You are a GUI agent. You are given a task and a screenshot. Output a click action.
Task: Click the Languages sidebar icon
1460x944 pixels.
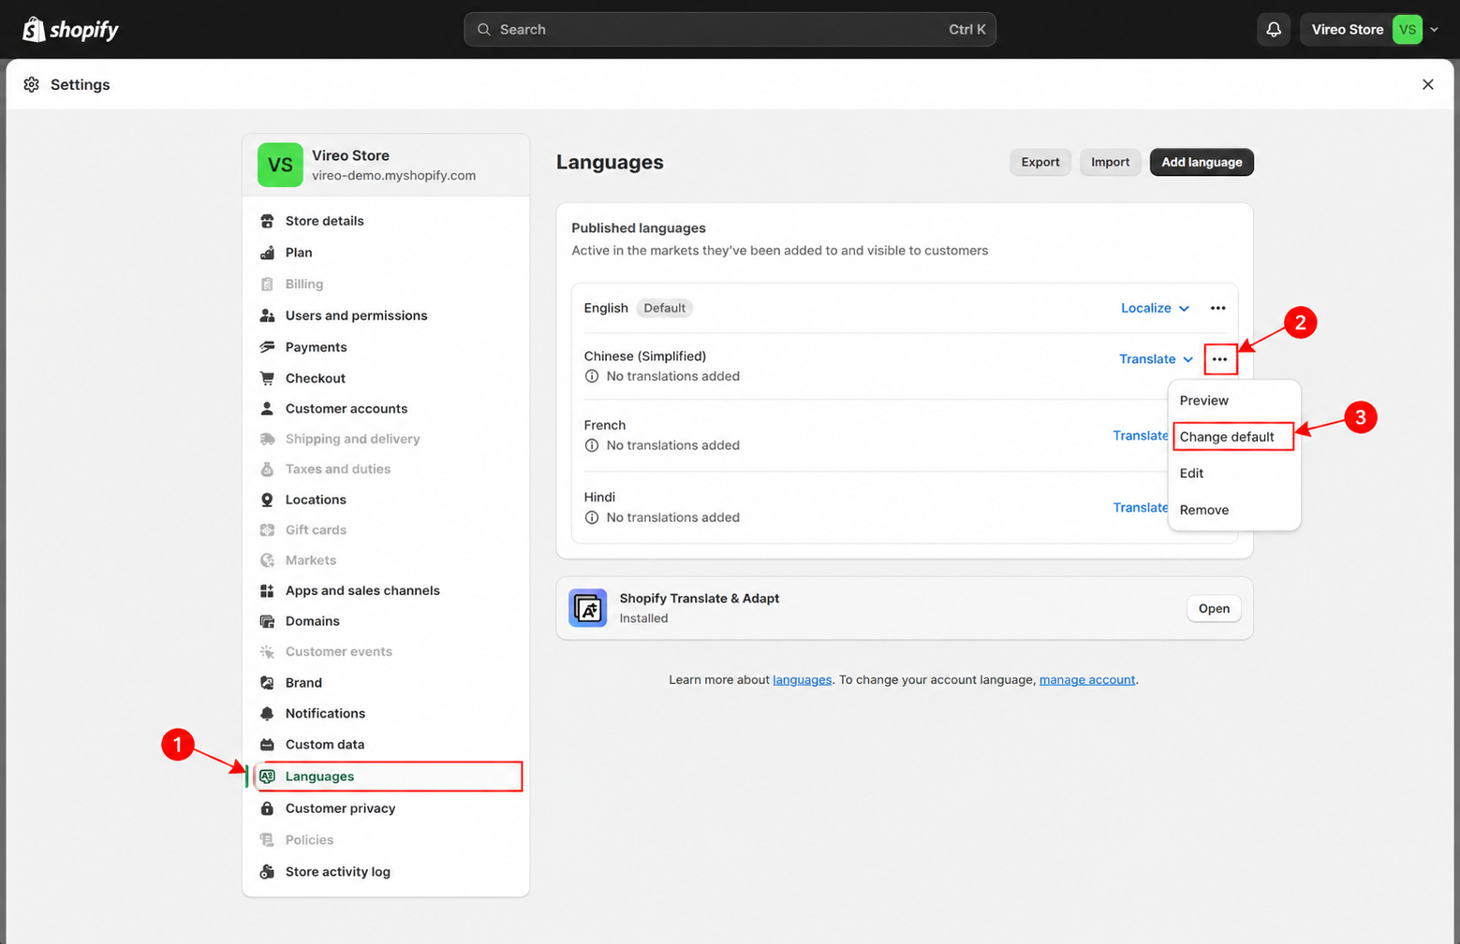267,777
